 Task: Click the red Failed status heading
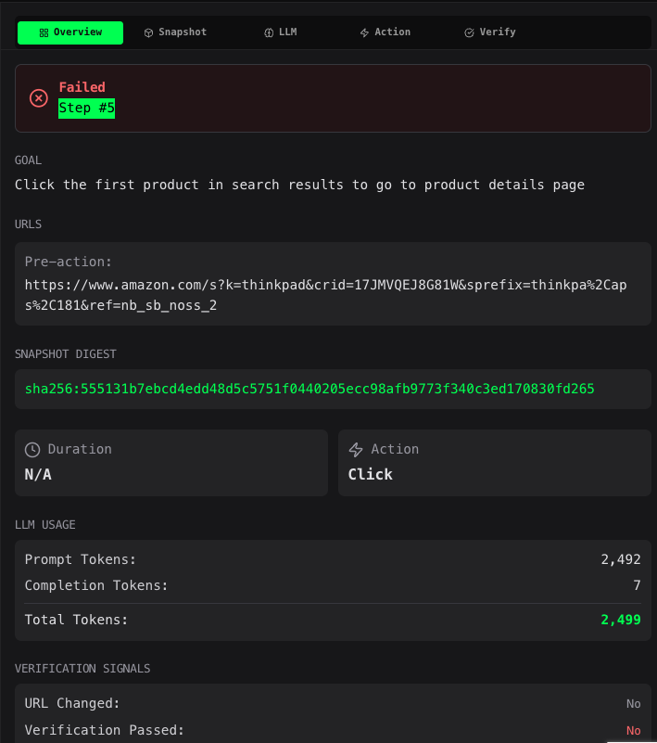tap(82, 87)
